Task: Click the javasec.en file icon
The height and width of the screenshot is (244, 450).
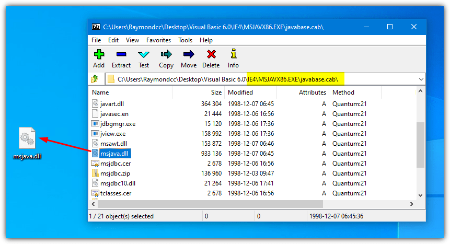Action: (95, 114)
